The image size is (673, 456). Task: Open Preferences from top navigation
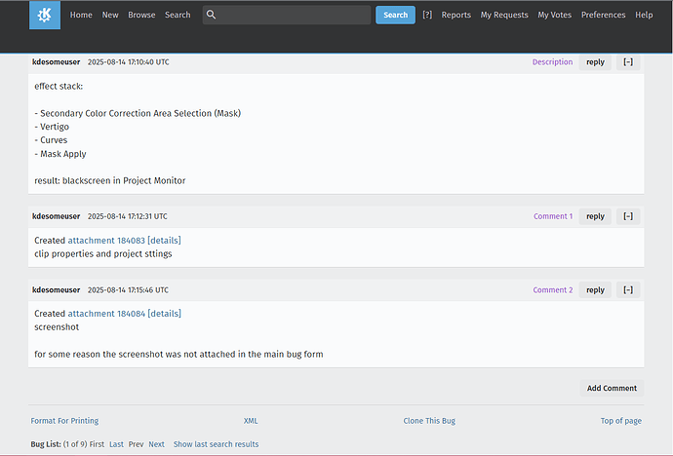click(604, 16)
